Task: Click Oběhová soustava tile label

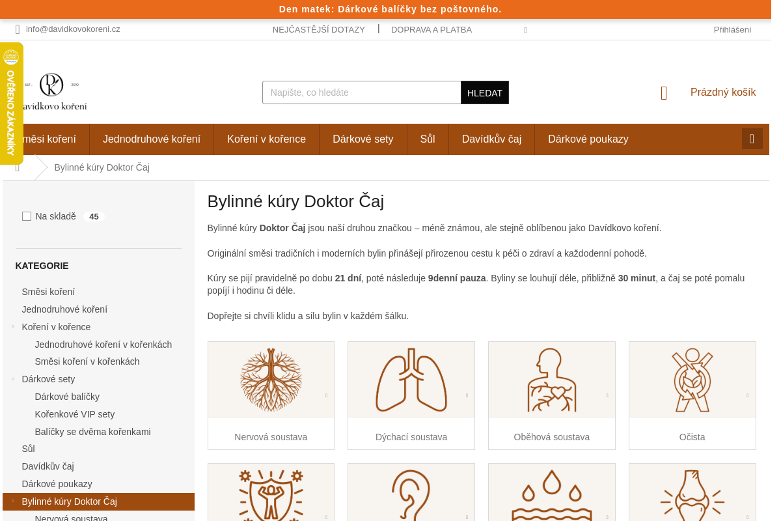Action: [x=552, y=437]
